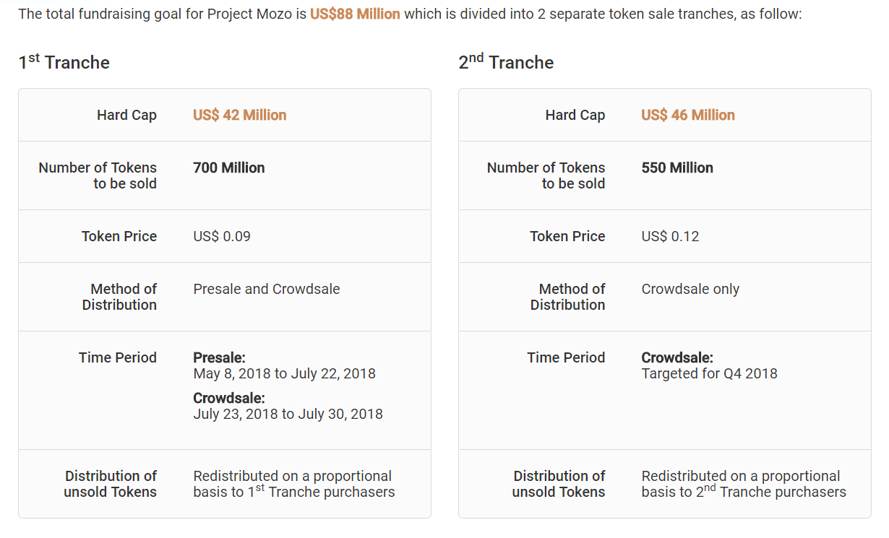This screenshot has height=538, width=889.
Task: Click the Token Price label in the 2nd Tranche table
Action: (567, 236)
